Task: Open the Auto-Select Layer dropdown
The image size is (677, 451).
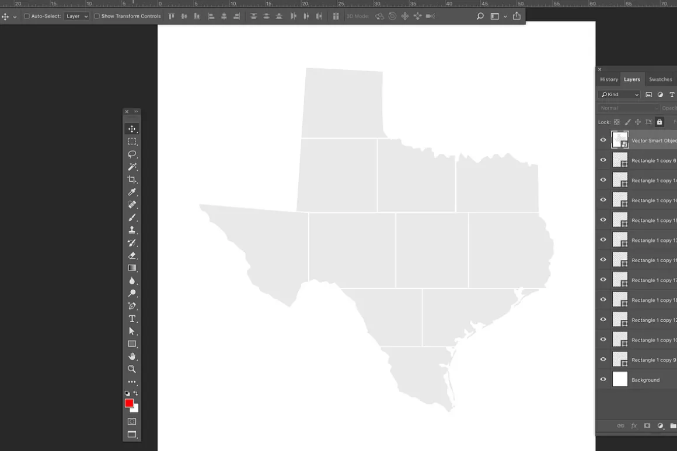Action: (x=76, y=16)
